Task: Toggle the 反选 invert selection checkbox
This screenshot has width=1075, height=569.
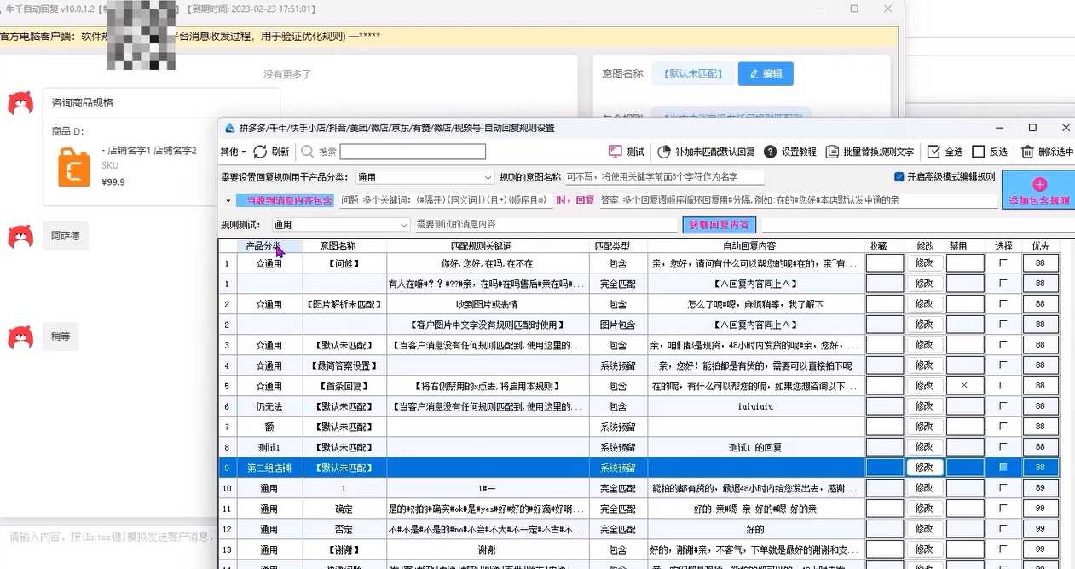Action: pyautogui.click(x=979, y=152)
